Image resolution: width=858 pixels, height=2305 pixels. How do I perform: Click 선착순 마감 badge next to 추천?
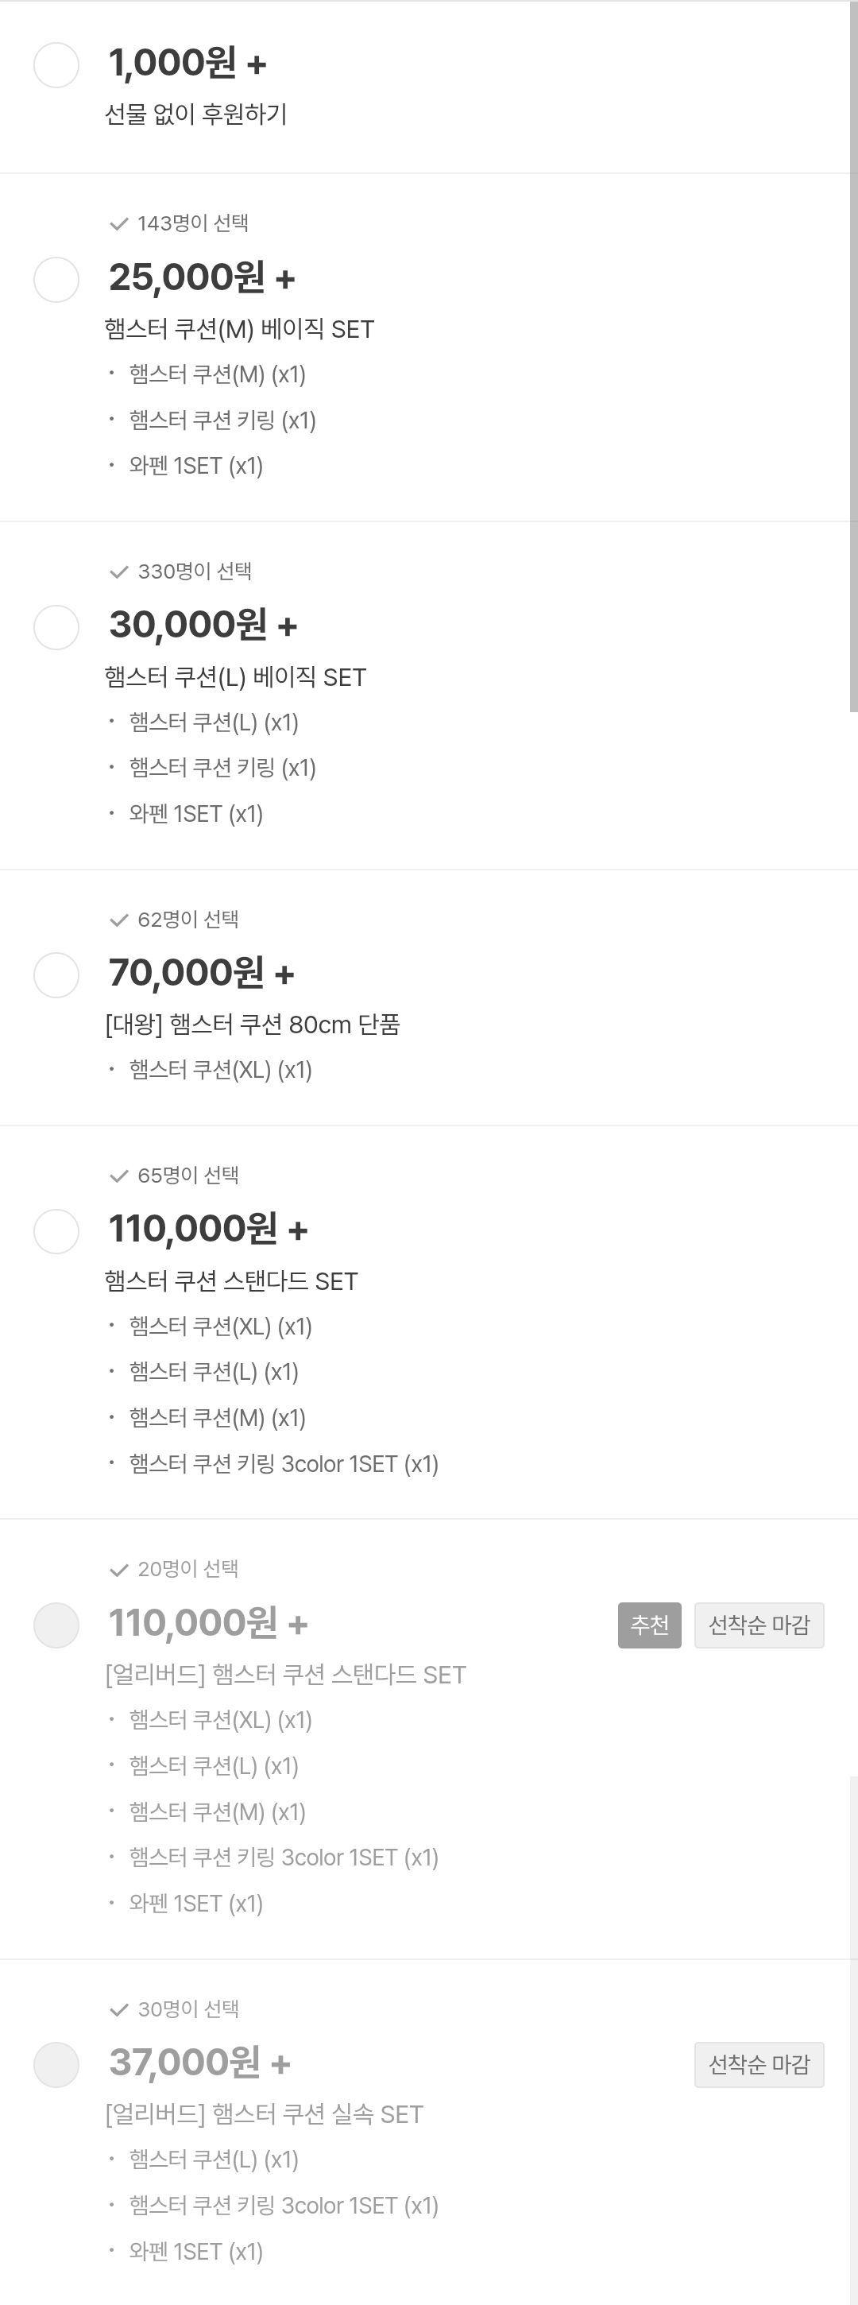[x=759, y=1625]
